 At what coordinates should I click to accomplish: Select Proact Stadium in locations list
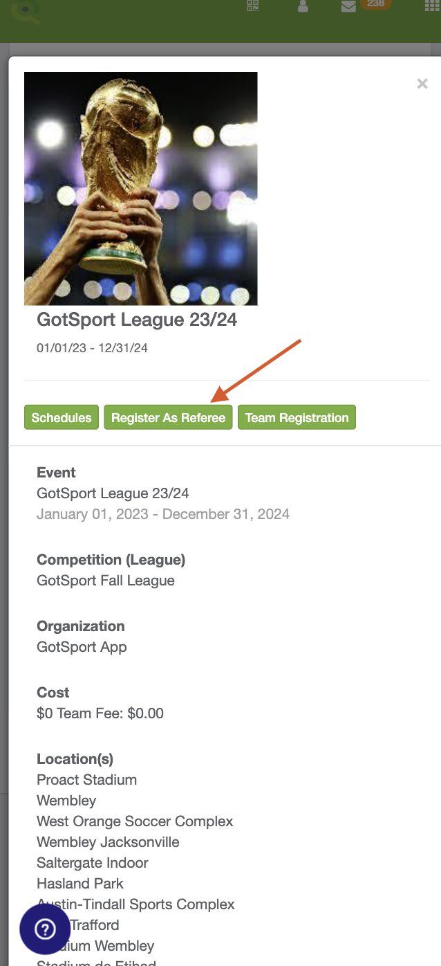tap(87, 780)
